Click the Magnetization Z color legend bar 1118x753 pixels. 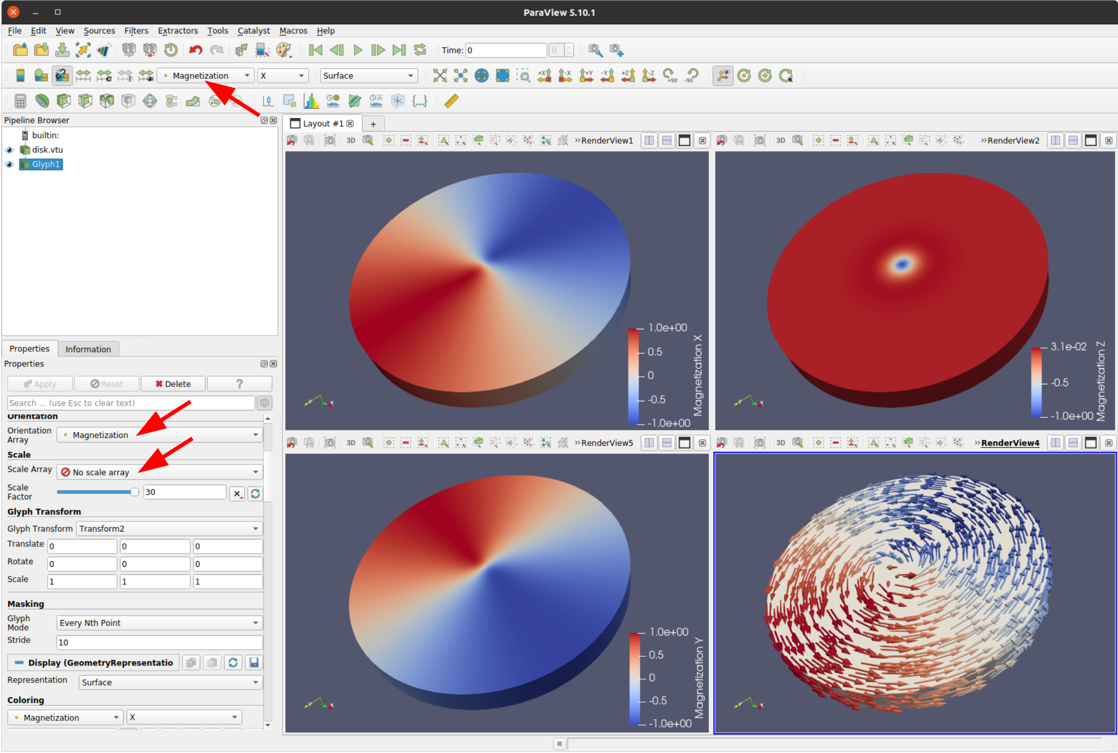pyautogui.click(x=1036, y=382)
